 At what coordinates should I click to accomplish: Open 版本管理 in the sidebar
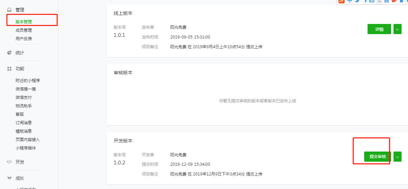coord(24,22)
